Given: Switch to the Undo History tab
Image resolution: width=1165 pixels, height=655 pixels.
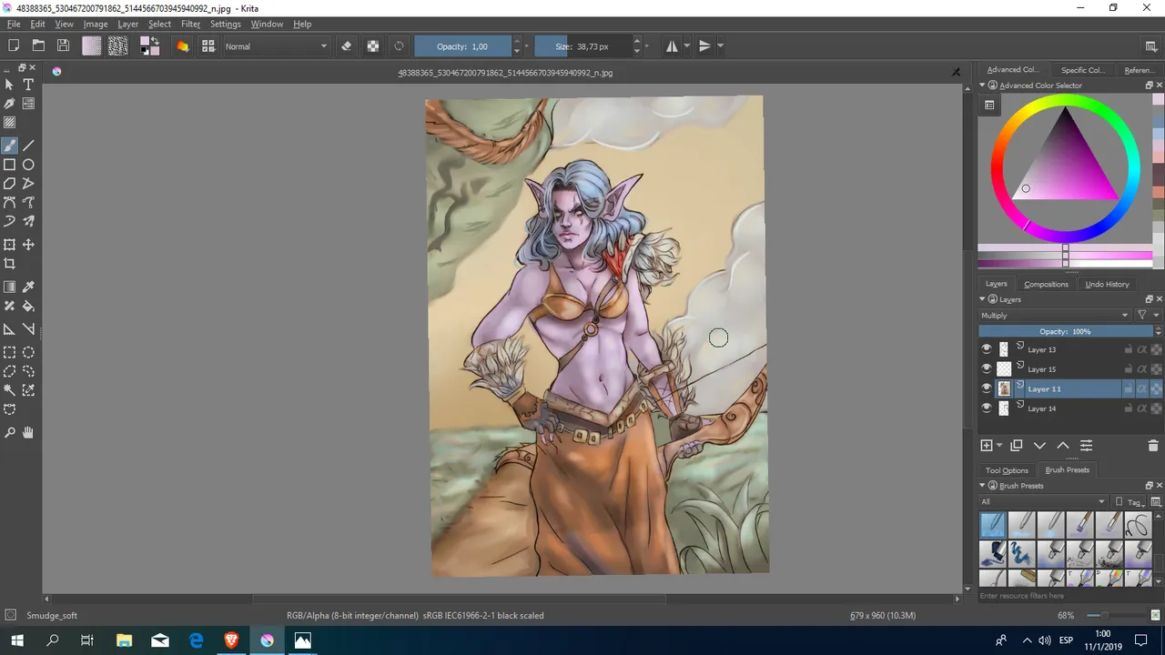Looking at the screenshot, I should (1107, 284).
